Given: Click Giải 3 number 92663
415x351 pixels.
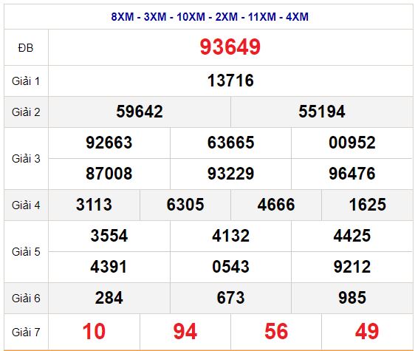Looking at the screenshot, I should point(109,143).
